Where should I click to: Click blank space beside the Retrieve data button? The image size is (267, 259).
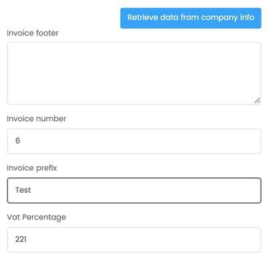tap(62, 18)
